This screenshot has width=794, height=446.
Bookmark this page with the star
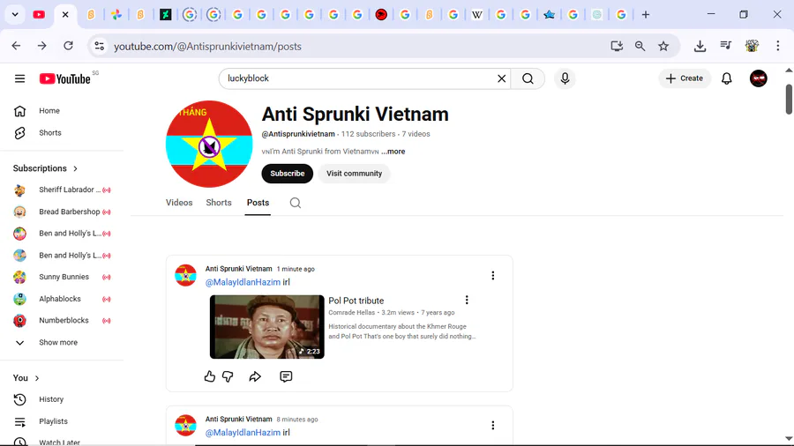pyautogui.click(x=663, y=47)
